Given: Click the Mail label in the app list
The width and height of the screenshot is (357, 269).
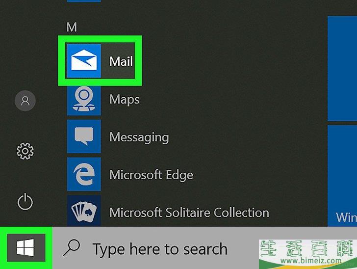Looking at the screenshot, I should click(121, 61).
